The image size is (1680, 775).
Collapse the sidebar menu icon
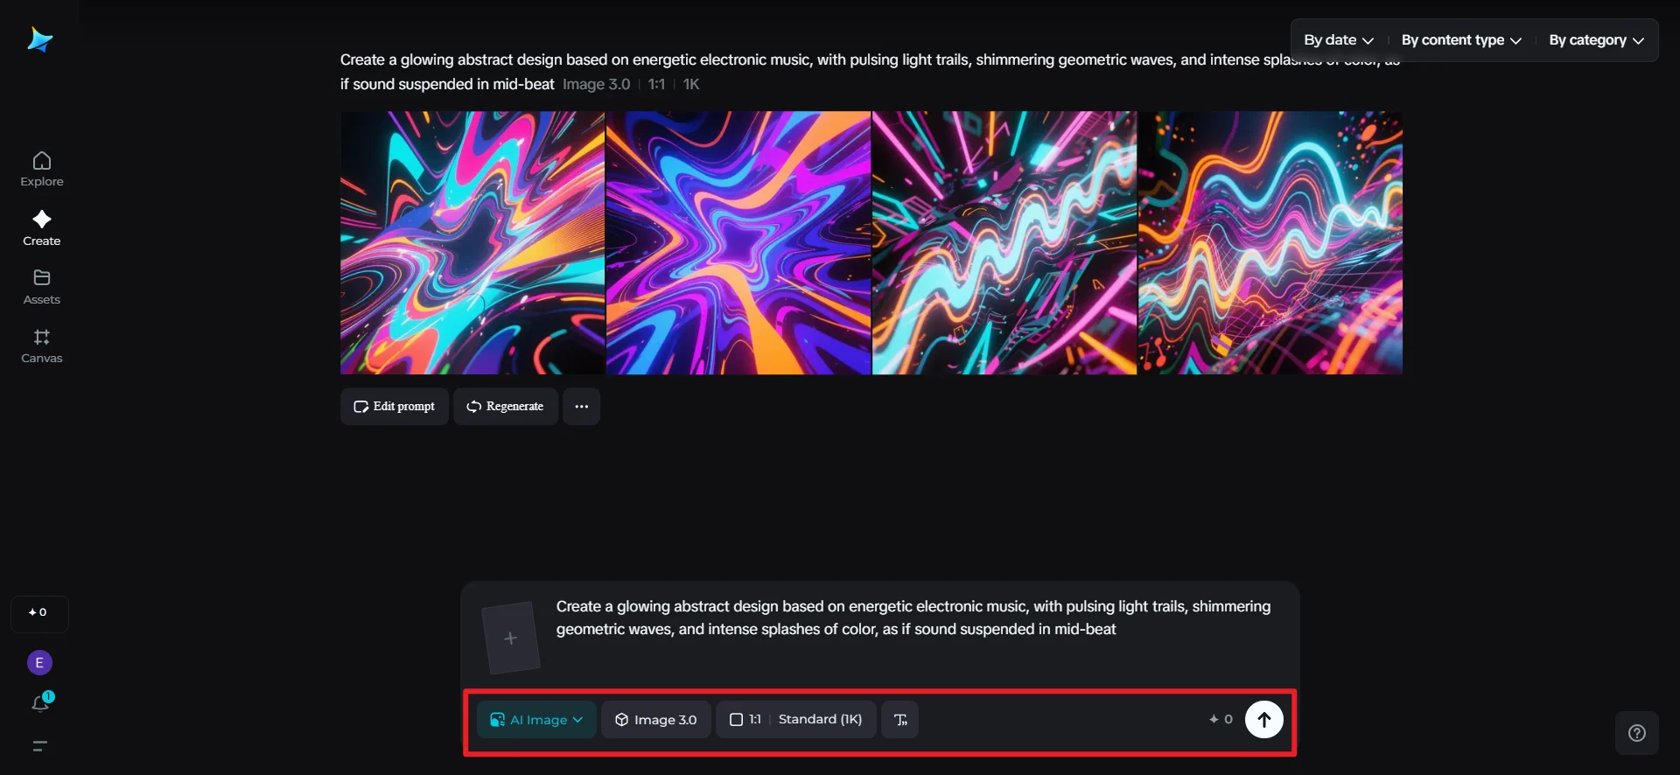click(39, 746)
